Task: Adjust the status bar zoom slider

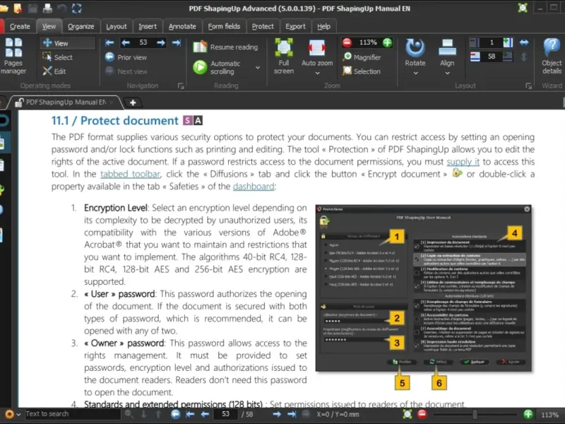Action: (475, 414)
